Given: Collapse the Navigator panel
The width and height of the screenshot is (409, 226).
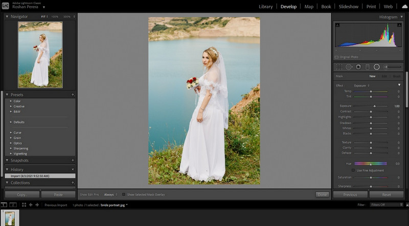Looking at the screenshot, I should [7, 16].
